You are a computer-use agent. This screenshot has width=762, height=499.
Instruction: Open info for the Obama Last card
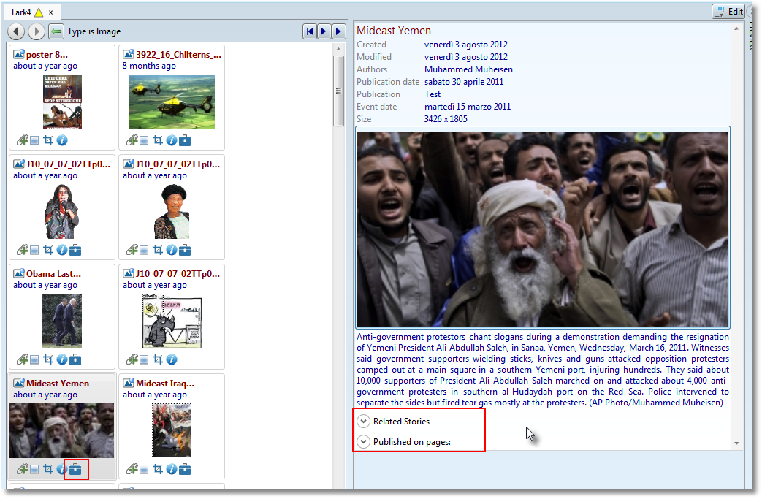(61, 359)
